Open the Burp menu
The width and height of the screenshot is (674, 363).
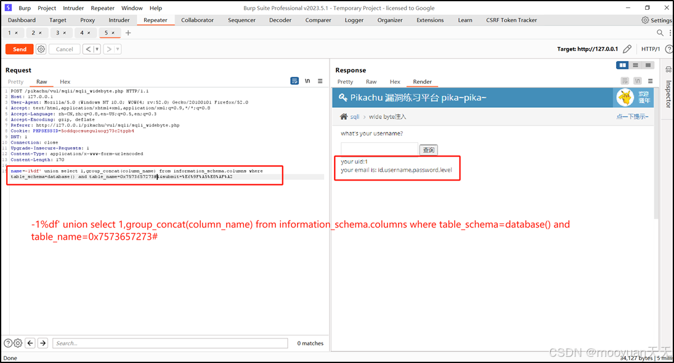point(25,8)
